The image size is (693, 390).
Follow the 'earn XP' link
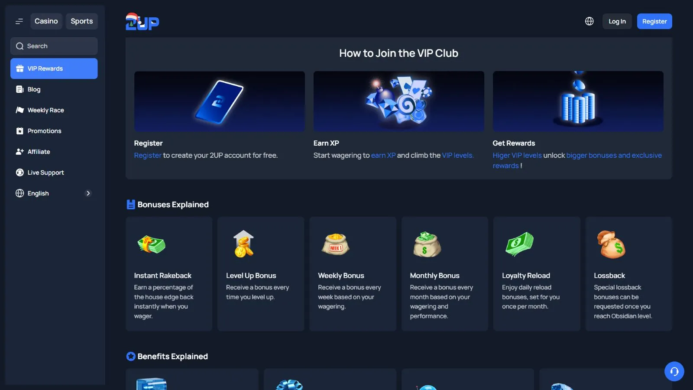tap(383, 155)
